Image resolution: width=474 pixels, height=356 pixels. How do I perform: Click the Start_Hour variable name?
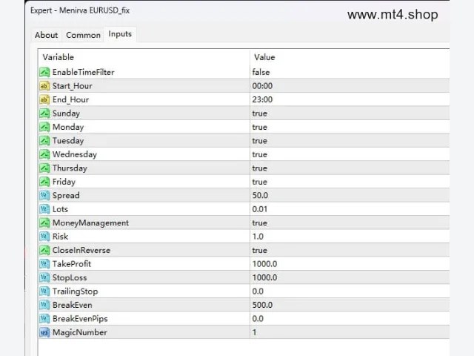click(73, 86)
